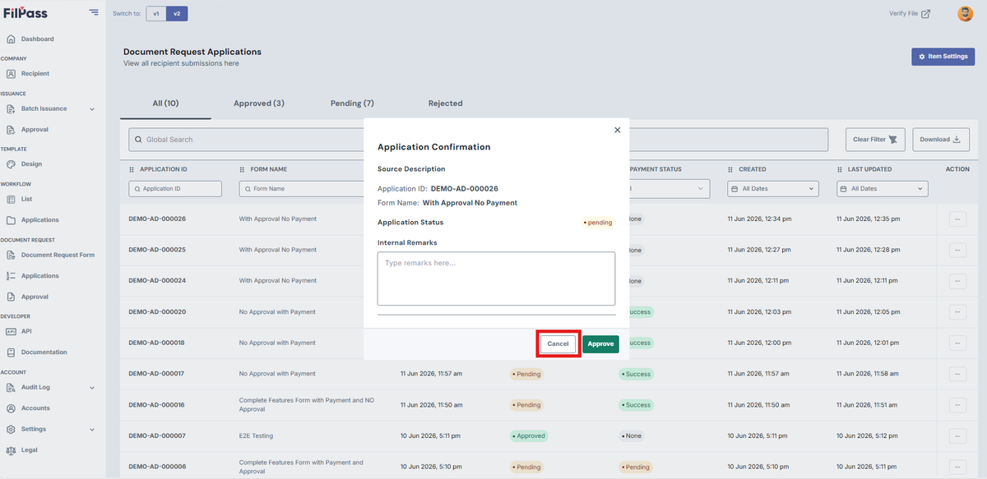Open the Created All Dates dropdown
The image size is (987, 479).
coord(773,189)
